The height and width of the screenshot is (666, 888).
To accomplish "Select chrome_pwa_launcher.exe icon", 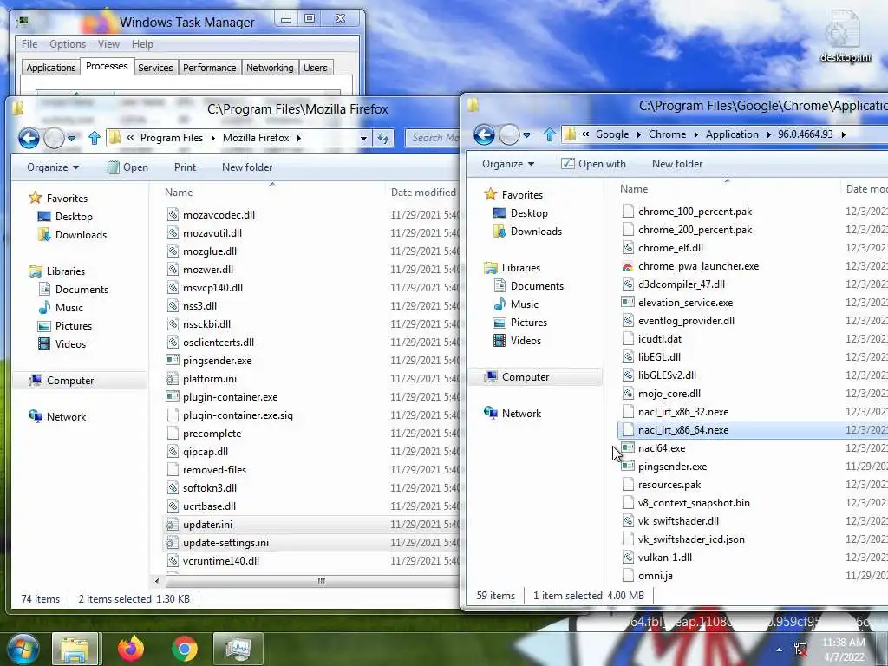I will point(628,266).
